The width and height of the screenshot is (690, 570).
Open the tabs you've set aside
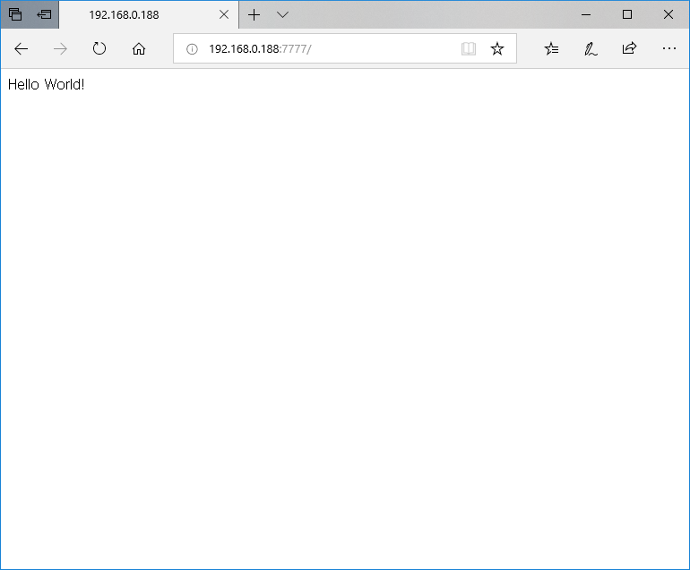(x=15, y=14)
